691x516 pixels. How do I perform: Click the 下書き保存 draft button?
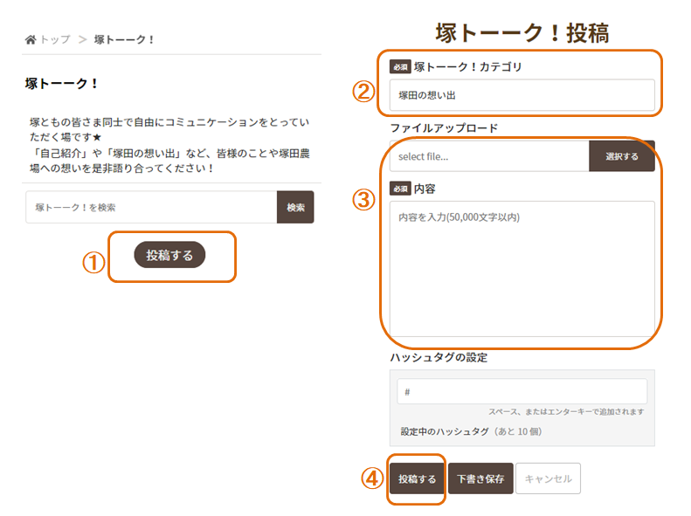click(480, 479)
